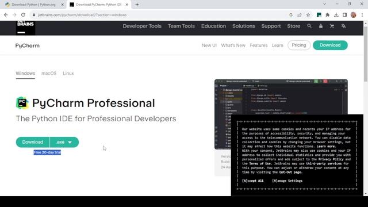Open the extensions puzzle icon
368x207 pixels.
click(327, 15)
